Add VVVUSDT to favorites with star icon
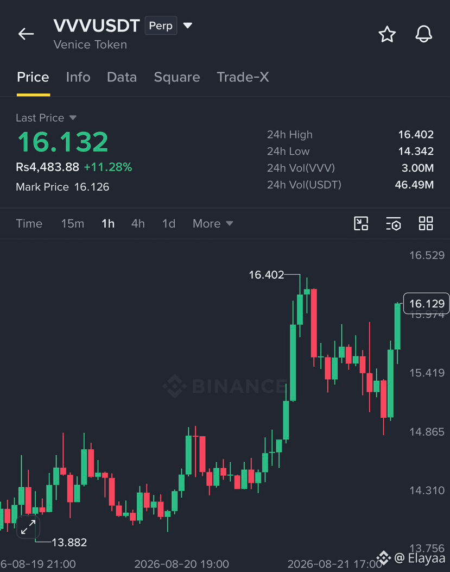Viewport: 450px width, 572px height. point(387,34)
